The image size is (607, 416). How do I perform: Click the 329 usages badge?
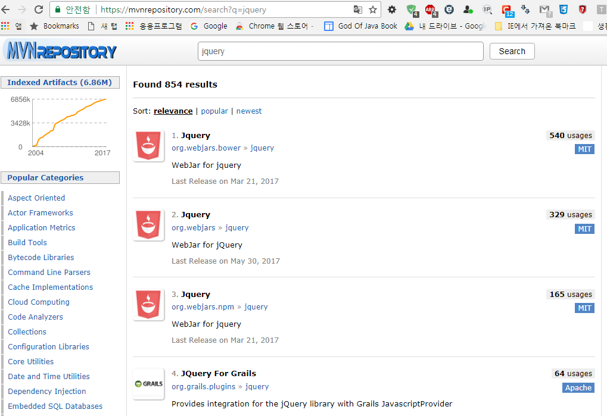[570, 215]
